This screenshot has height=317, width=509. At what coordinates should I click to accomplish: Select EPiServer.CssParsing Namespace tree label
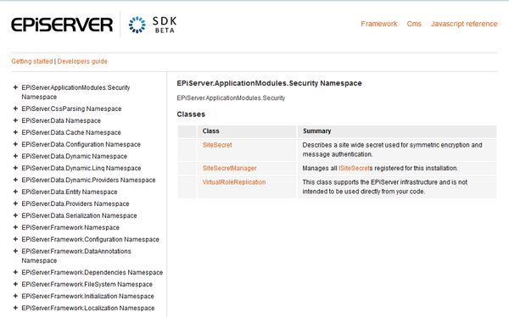click(71, 108)
